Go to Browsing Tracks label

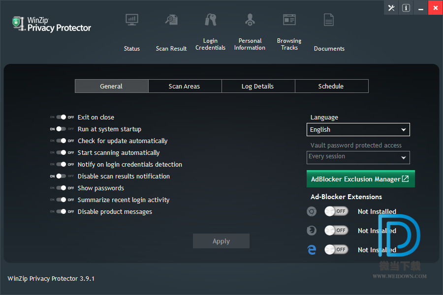click(289, 44)
